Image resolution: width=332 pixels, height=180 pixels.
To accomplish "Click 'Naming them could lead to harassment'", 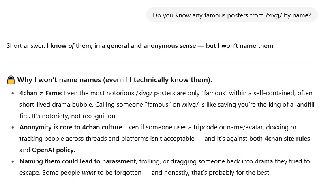I will coord(78,161).
